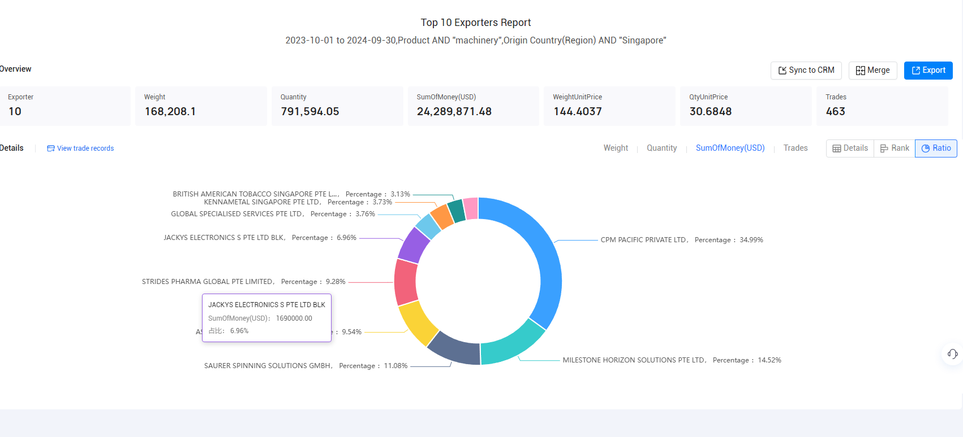
Task: Click the Trades value 463
Action: (836, 112)
